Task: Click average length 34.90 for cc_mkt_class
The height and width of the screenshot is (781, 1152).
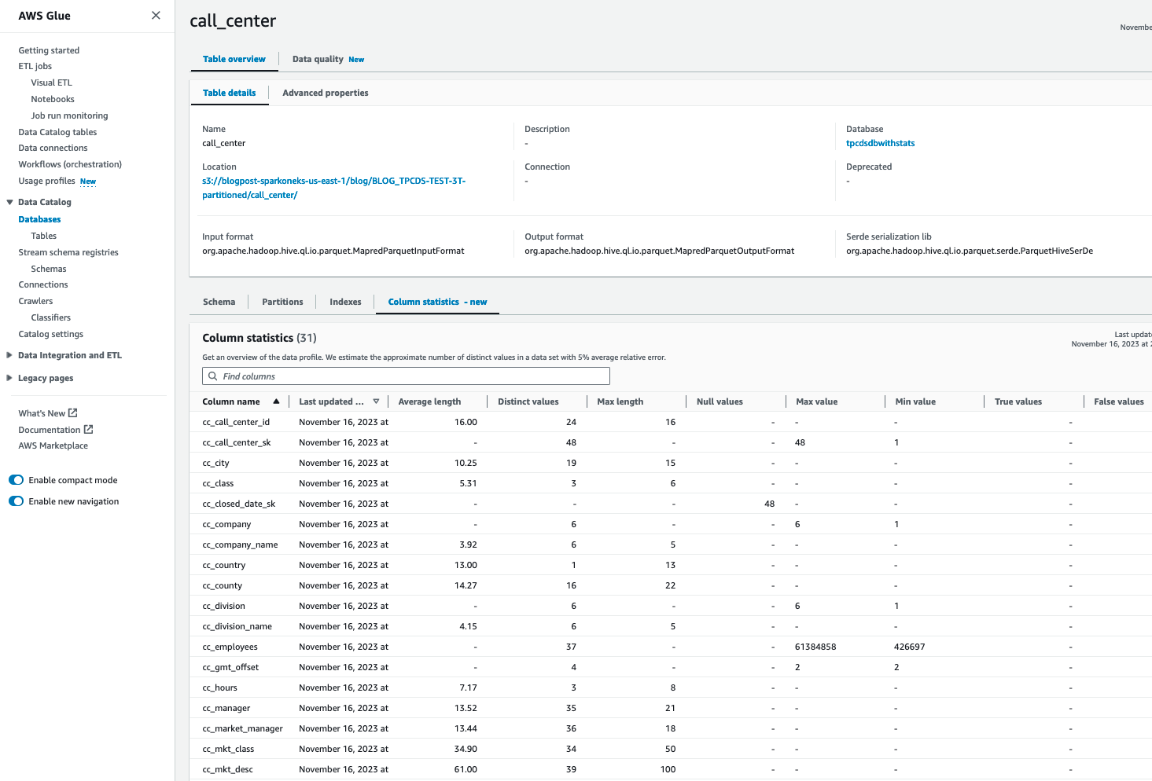Action: (466, 749)
